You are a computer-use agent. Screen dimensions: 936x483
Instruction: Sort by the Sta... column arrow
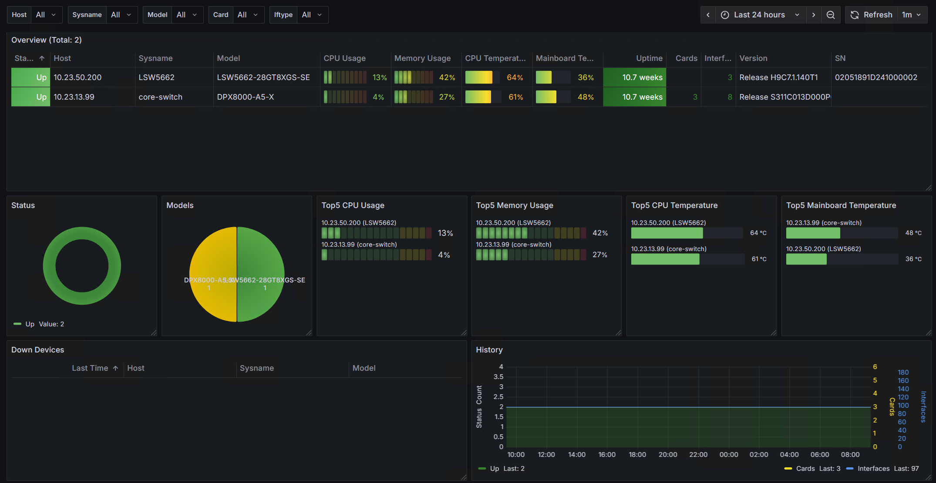tap(42, 58)
